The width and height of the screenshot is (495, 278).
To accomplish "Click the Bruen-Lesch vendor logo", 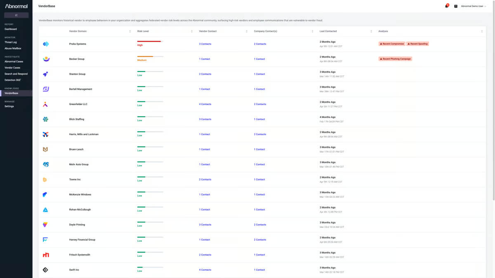I will 46,150.
